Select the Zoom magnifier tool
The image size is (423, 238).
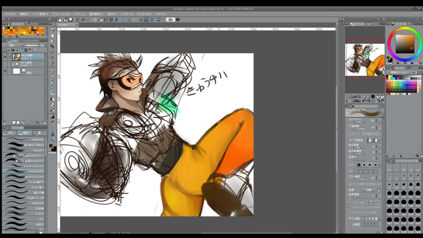coord(52,29)
